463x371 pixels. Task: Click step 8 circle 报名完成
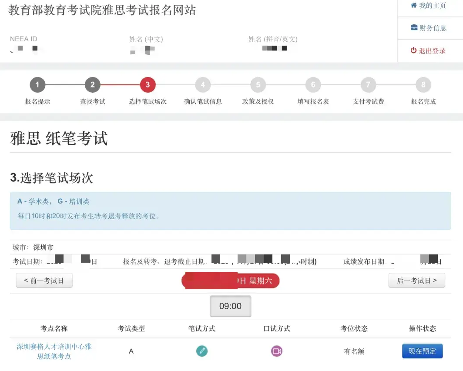coord(423,85)
